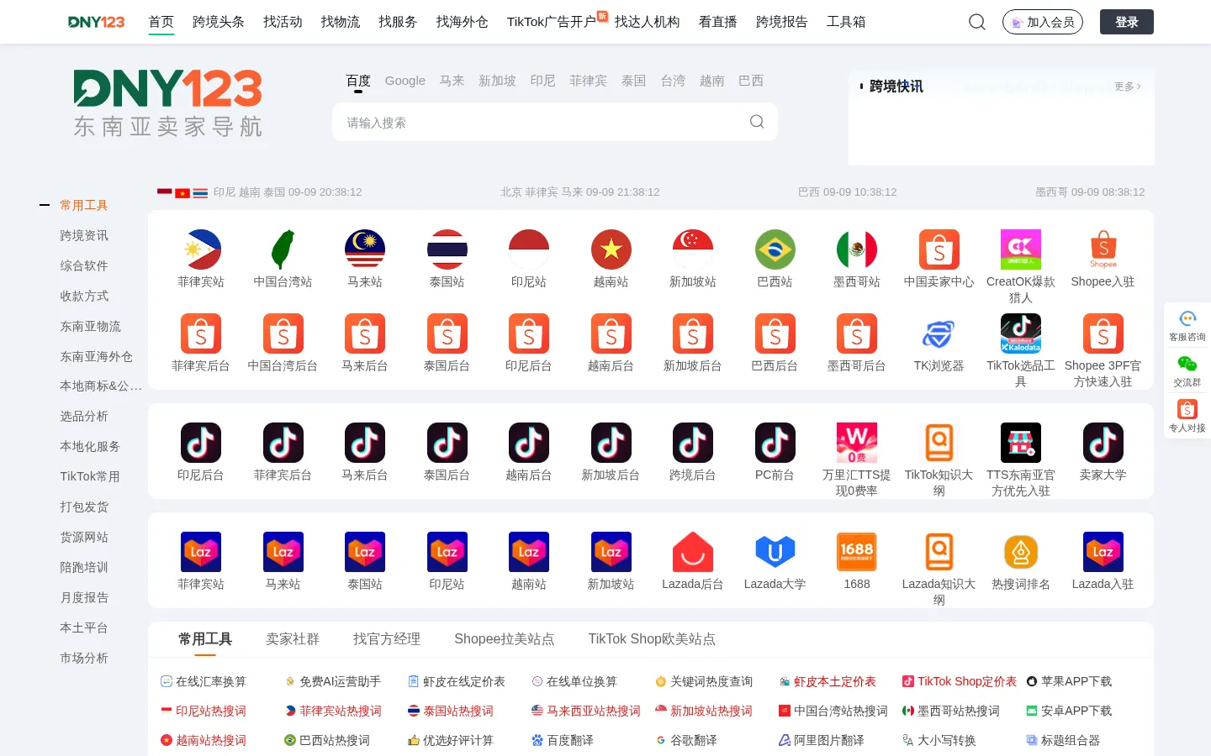The width and height of the screenshot is (1211, 756).
Task: Expand 更多 in 跨境快讯 panel
Action: tap(1127, 87)
